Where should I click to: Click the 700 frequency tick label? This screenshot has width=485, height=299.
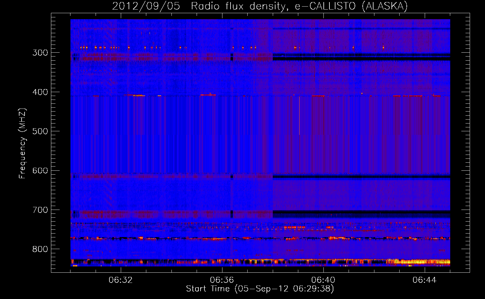tap(40, 210)
